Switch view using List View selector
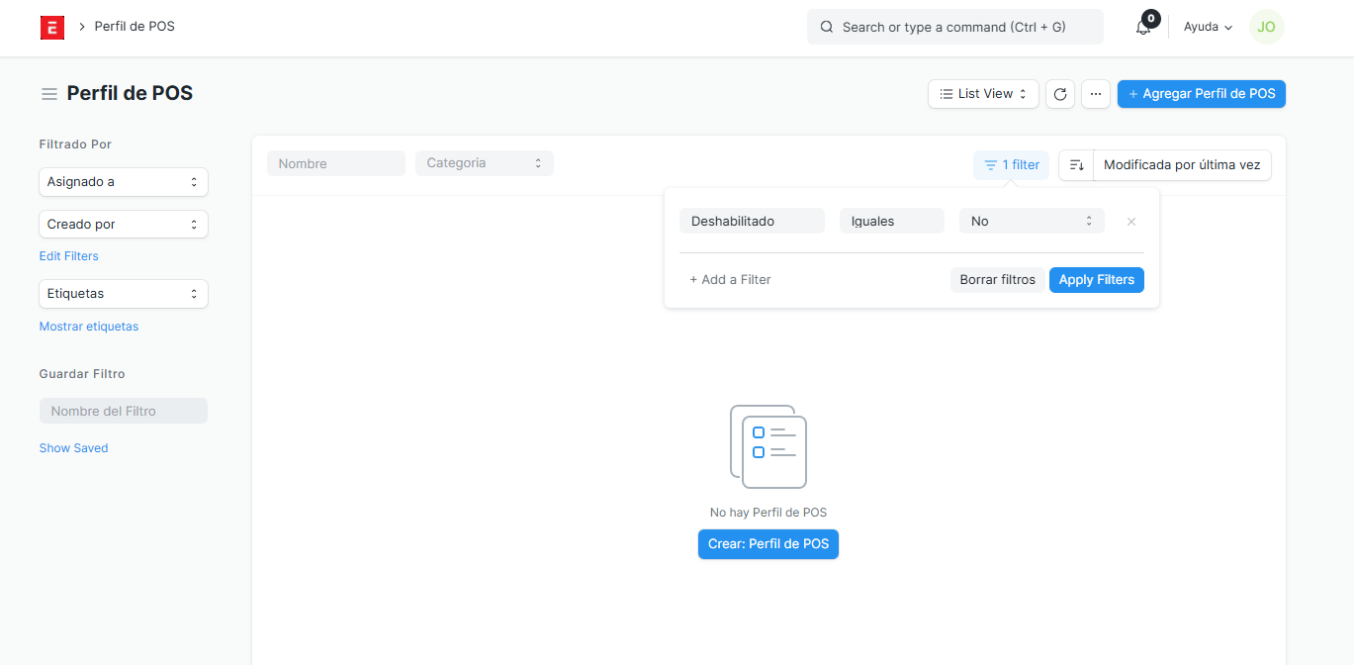Viewport: 1354px width, 665px height. coord(983,94)
